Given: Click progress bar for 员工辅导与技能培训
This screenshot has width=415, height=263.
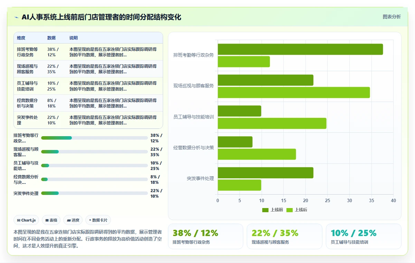Looking at the screenshot, I should point(94,166).
